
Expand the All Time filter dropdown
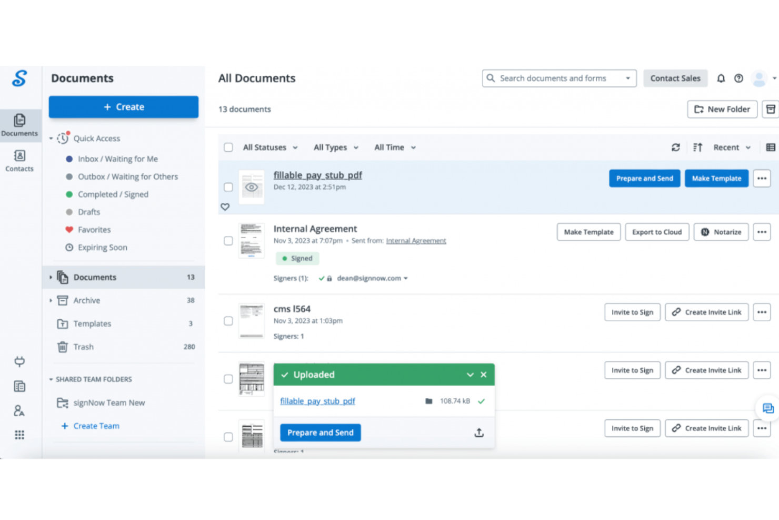395,148
